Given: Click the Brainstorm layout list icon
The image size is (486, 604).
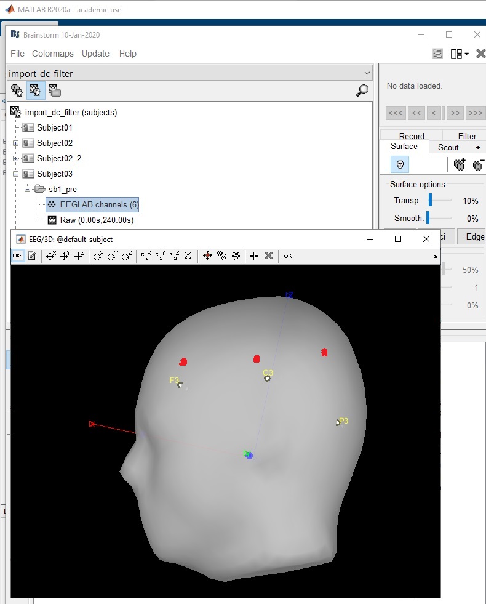Looking at the screenshot, I should (x=437, y=54).
